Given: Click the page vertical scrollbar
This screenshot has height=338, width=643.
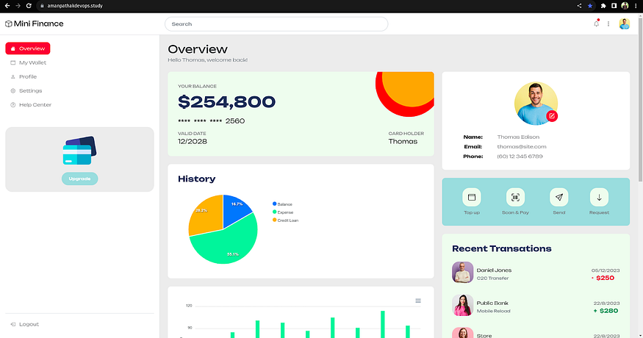Looking at the screenshot, I should tap(641, 98).
